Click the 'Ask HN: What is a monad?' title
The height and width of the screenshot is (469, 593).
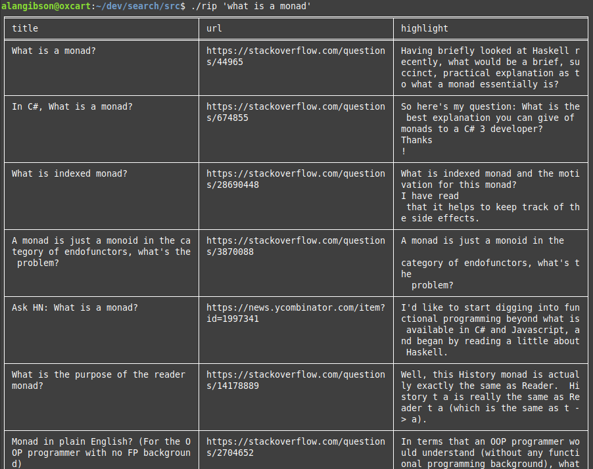click(x=75, y=307)
